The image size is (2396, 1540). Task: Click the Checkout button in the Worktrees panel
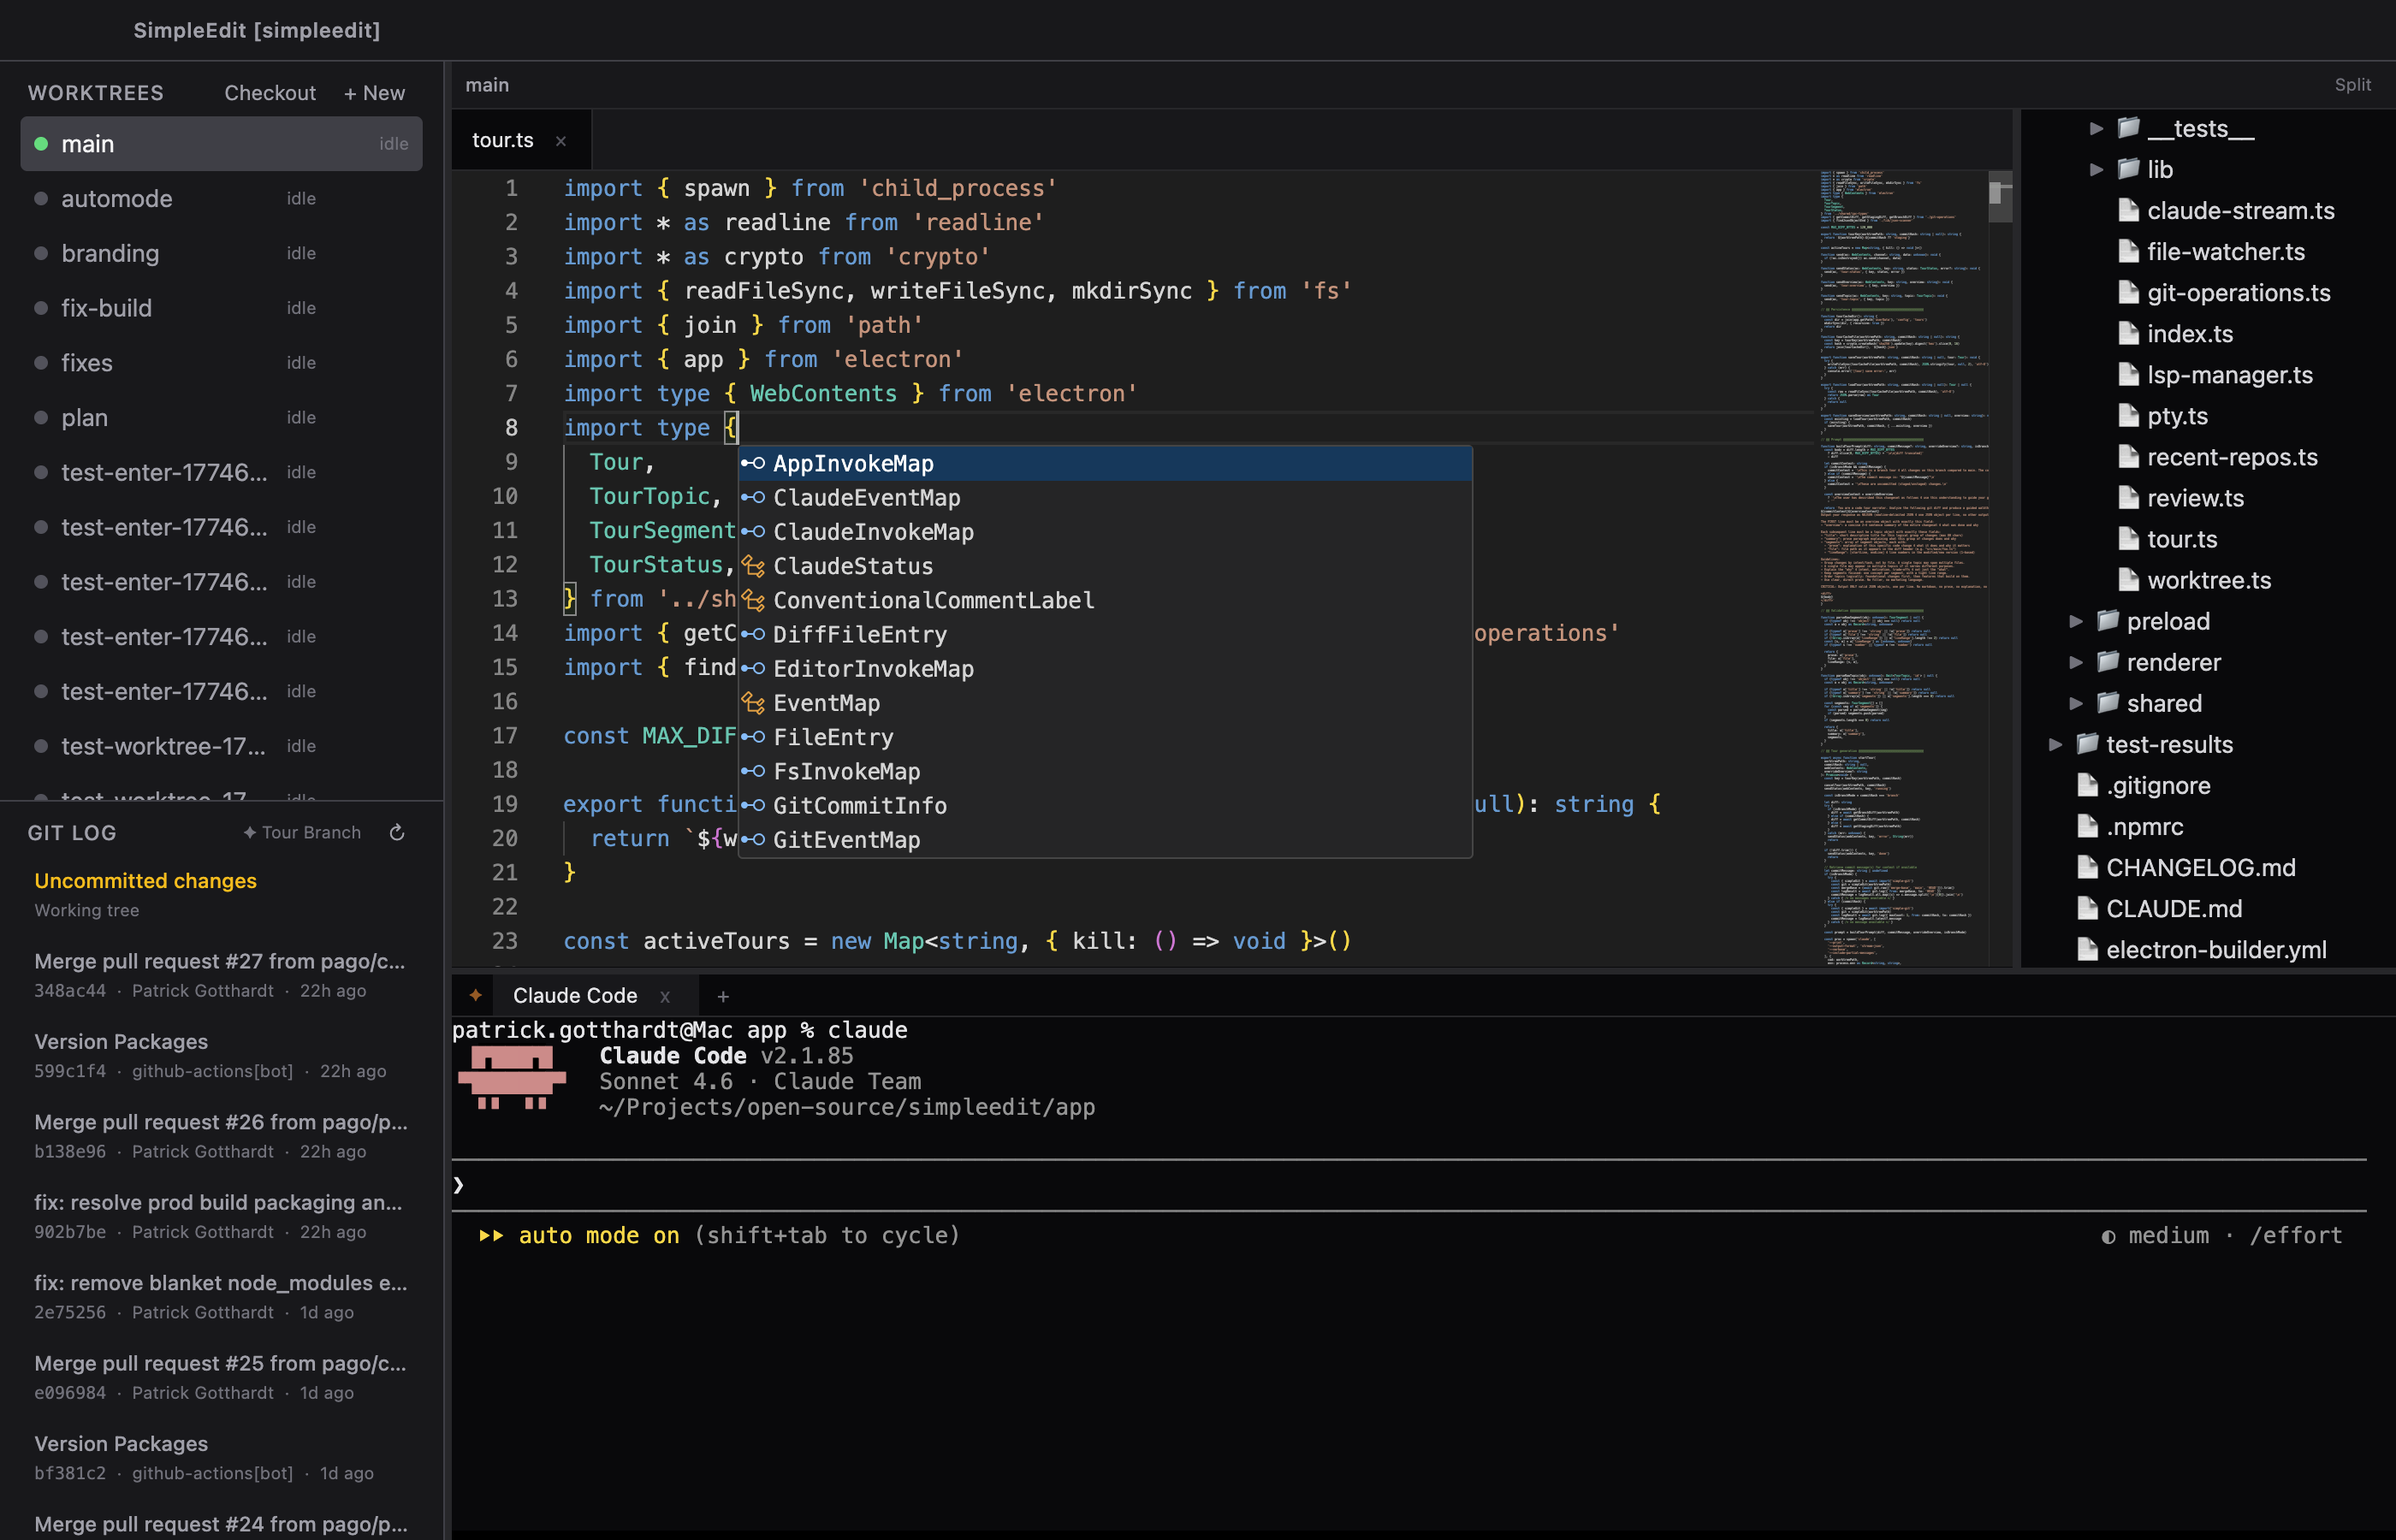click(x=269, y=92)
